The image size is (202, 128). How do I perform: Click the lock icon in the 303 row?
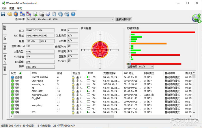coord(73,112)
